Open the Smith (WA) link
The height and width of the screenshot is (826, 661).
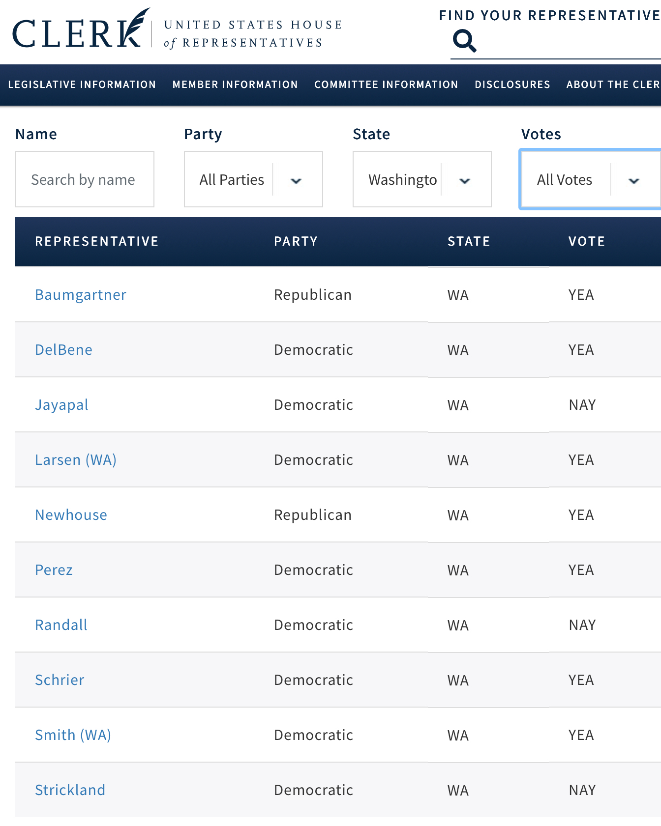(73, 735)
